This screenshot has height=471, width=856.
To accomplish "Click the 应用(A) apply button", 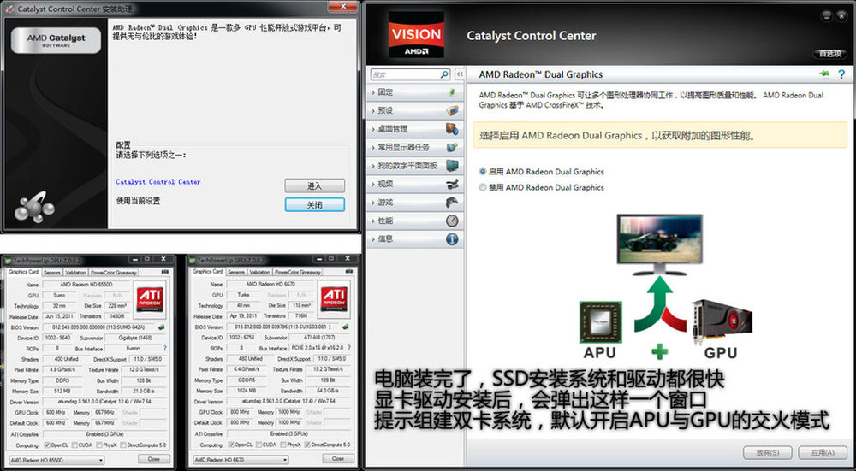I will point(823,452).
